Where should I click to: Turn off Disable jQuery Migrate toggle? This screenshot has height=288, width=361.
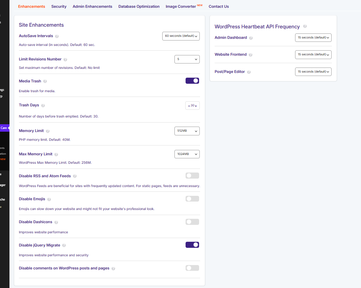[x=192, y=245]
